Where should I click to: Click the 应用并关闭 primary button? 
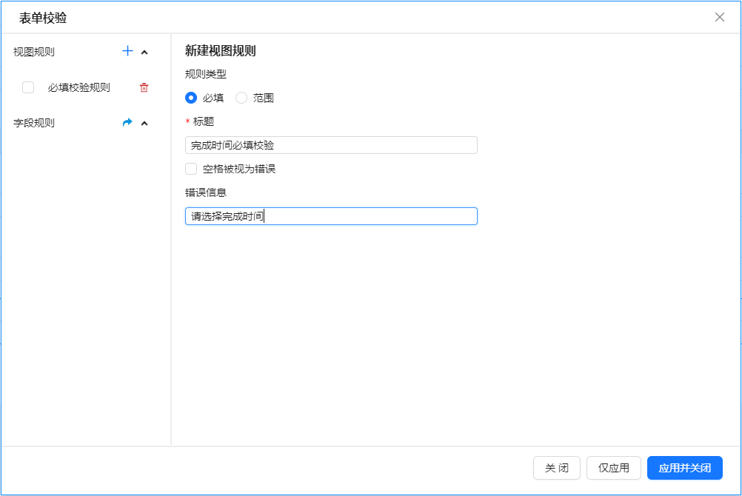click(x=684, y=468)
